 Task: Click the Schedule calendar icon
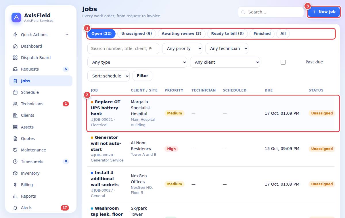coord(15,92)
